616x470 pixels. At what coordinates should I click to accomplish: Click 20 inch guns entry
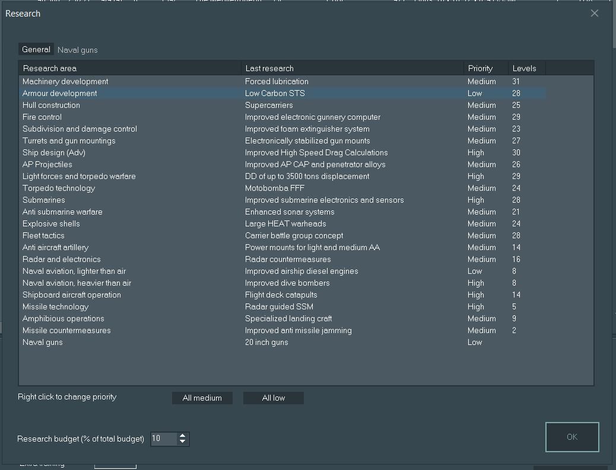(x=266, y=342)
